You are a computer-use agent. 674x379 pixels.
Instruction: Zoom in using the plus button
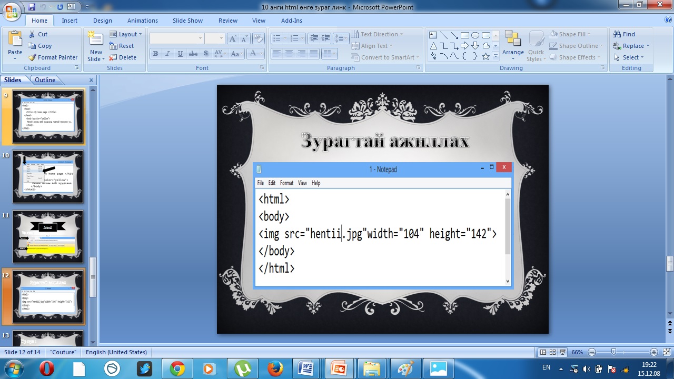pos(654,352)
